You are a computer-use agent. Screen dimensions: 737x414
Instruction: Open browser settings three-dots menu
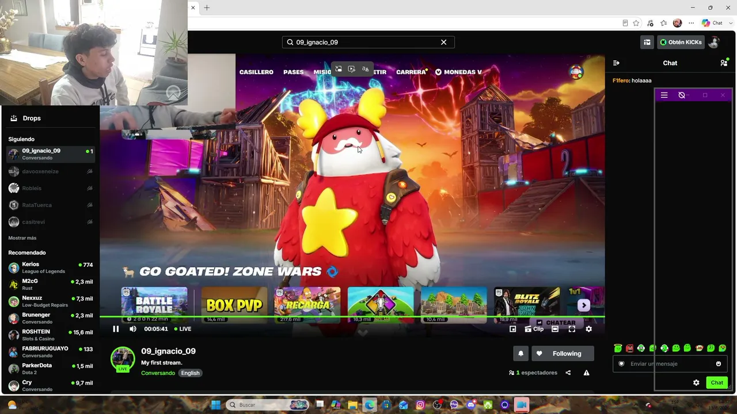691,23
